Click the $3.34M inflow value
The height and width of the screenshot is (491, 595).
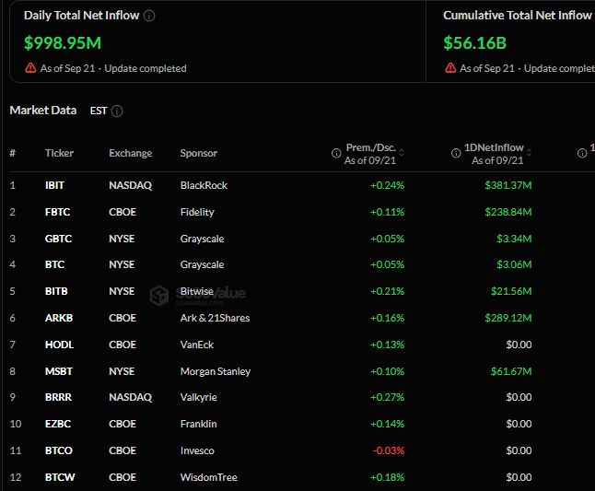(x=515, y=239)
